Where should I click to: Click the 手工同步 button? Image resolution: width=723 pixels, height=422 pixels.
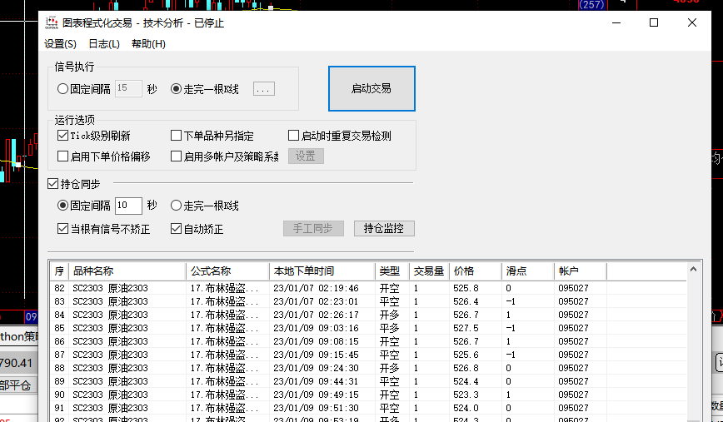point(313,228)
